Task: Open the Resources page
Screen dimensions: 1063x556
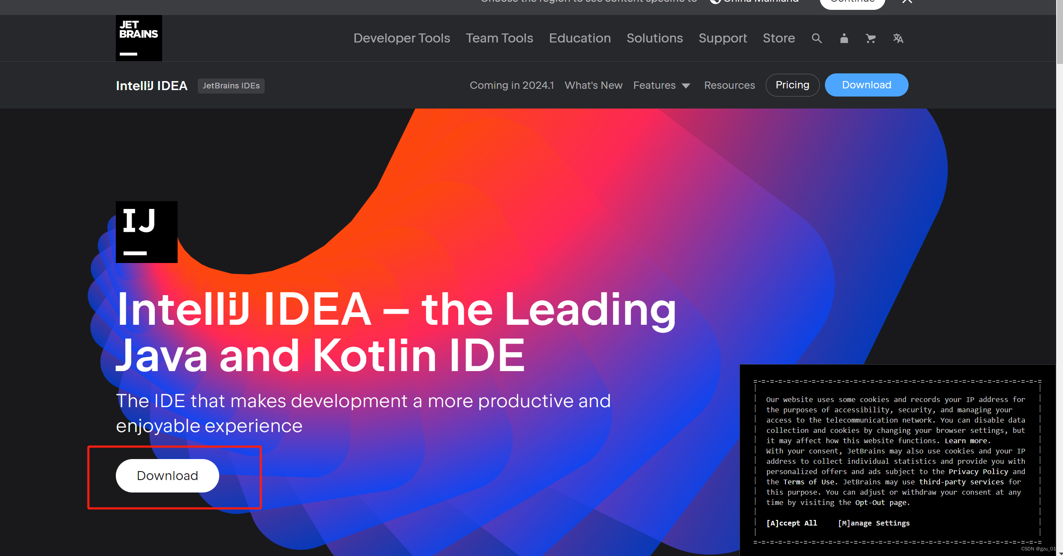Action: [x=729, y=85]
